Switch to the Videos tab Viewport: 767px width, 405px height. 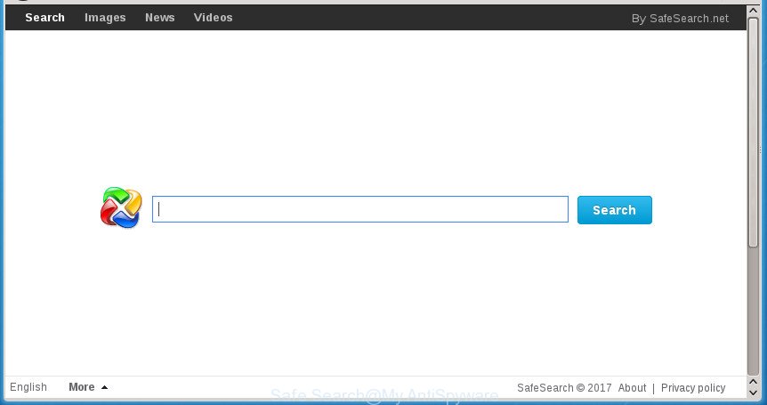213,18
